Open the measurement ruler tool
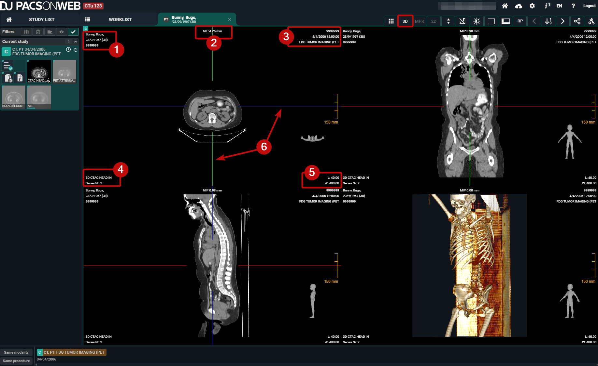Image resolution: width=598 pixels, height=366 pixels. click(x=462, y=21)
